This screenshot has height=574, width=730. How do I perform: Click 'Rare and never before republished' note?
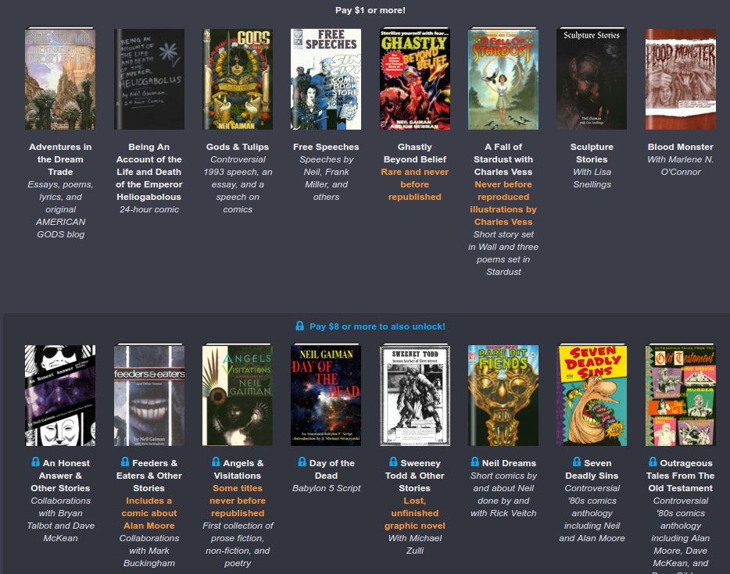415,184
